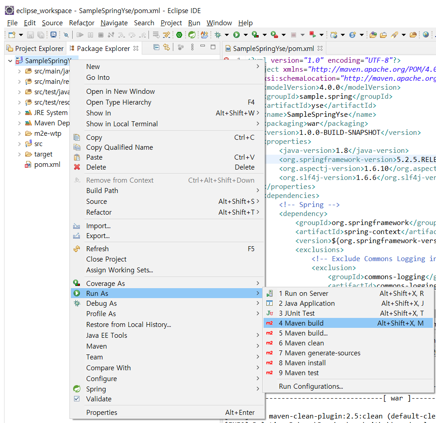
Task: Click the Step Over toolbar icon
Action: (132, 35)
